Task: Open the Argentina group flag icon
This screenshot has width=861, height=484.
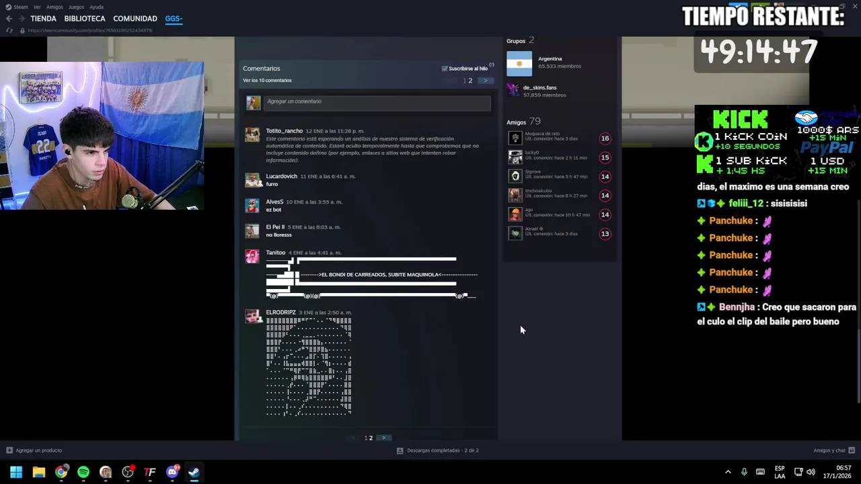Action: [x=519, y=64]
